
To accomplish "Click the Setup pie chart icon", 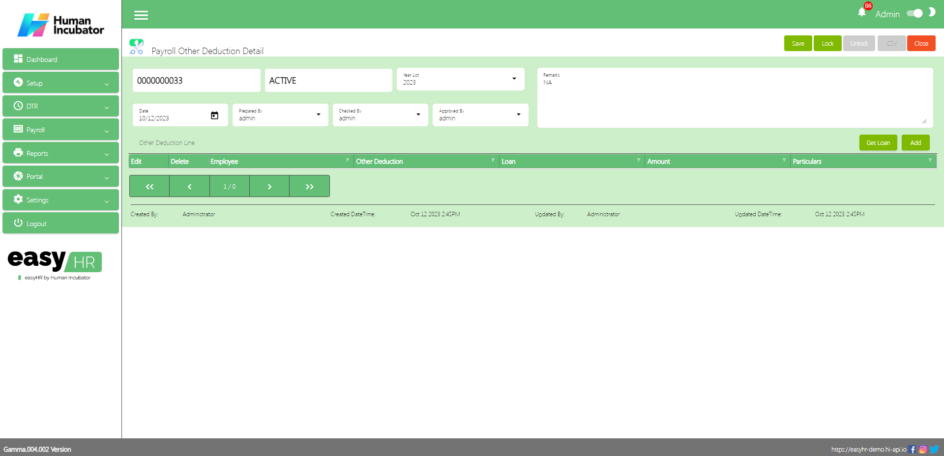I will 18,82.
